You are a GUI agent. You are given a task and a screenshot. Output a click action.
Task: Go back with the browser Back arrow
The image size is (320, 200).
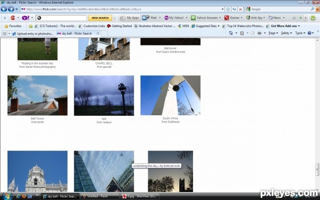(x=4, y=9)
